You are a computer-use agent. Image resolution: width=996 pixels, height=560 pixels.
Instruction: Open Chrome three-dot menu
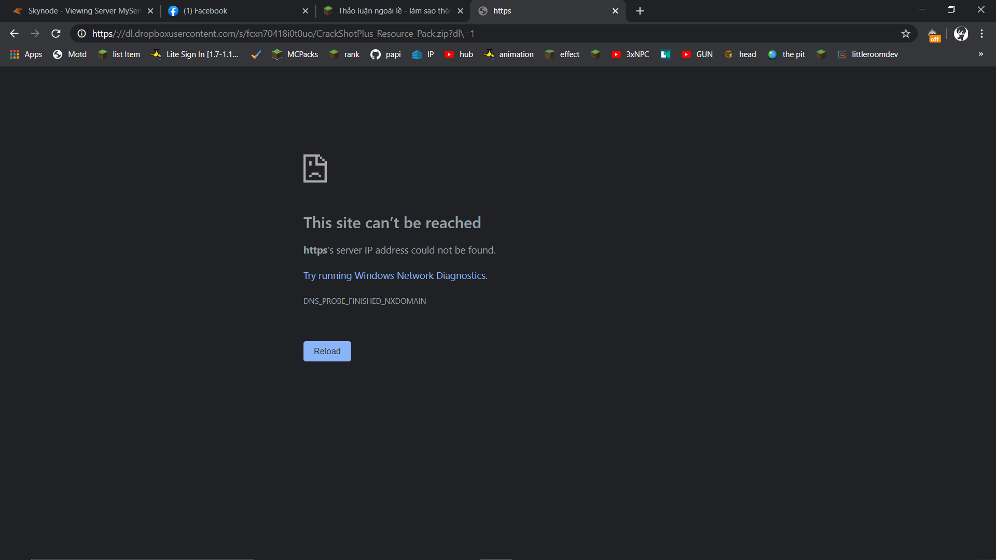[981, 34]
